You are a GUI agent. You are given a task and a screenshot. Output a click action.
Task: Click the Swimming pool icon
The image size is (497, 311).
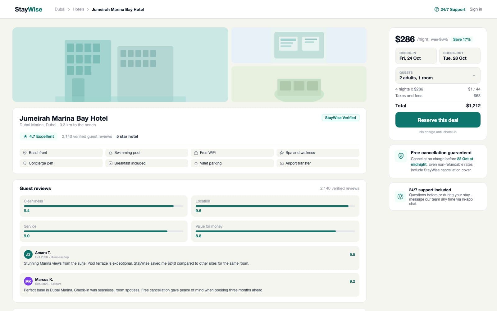[x=110, y=153]
